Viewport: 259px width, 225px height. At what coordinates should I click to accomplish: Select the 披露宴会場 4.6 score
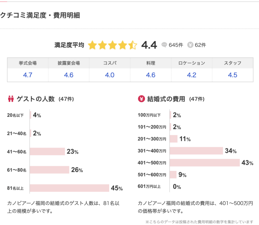pyautogui.click(x=69, y=75)
